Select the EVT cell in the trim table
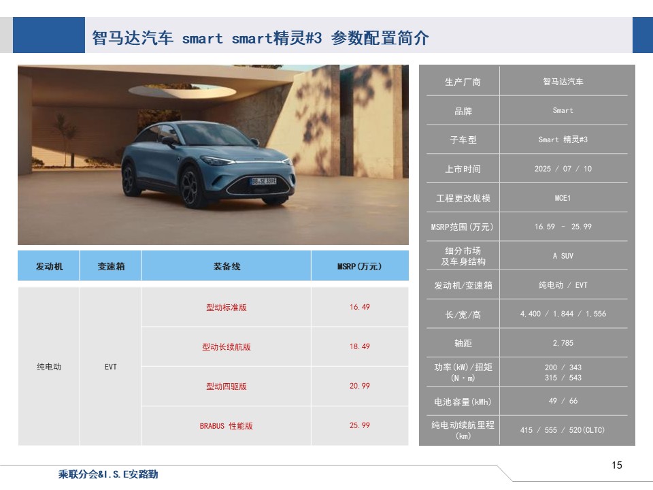 (110, 367)
